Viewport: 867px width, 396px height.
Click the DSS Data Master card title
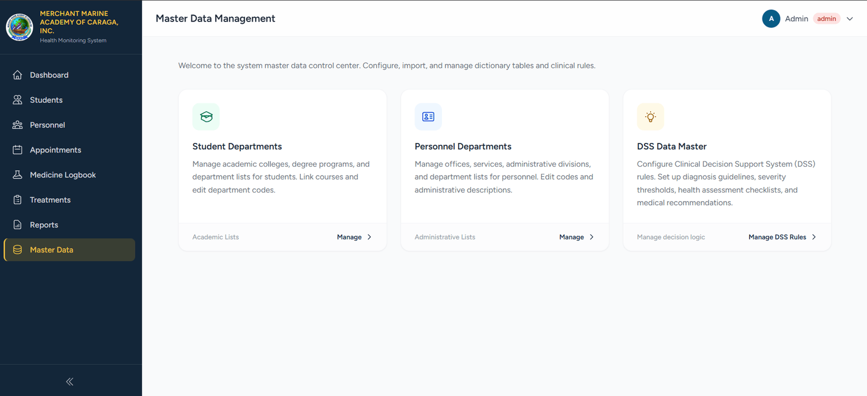point(672,146)
